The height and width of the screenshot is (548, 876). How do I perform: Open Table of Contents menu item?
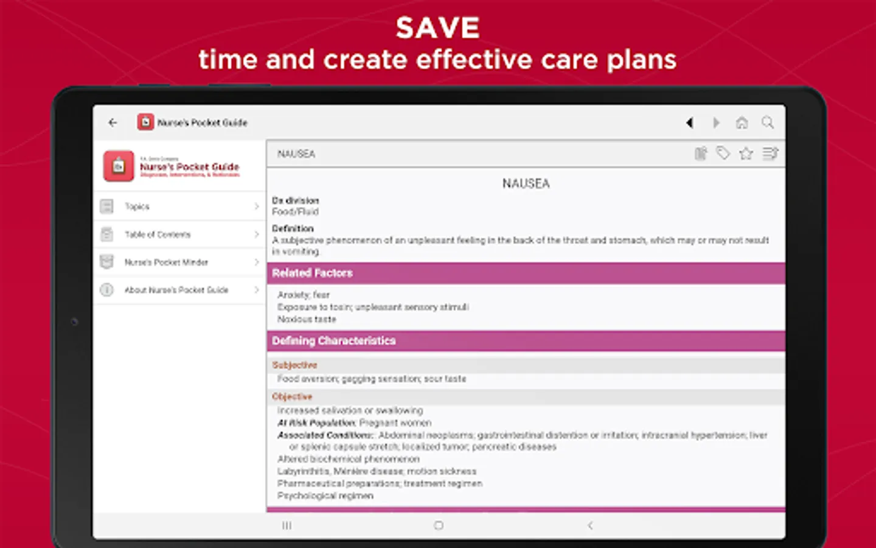click(x=179, y=234)
